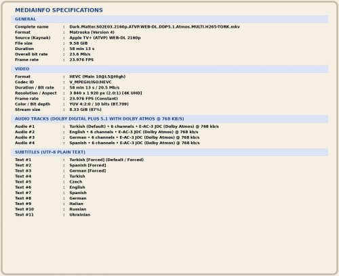This screenshot has width=339, height=276.
Task: Click the complete file name ending in .mkv
Action: click(155, 27)
